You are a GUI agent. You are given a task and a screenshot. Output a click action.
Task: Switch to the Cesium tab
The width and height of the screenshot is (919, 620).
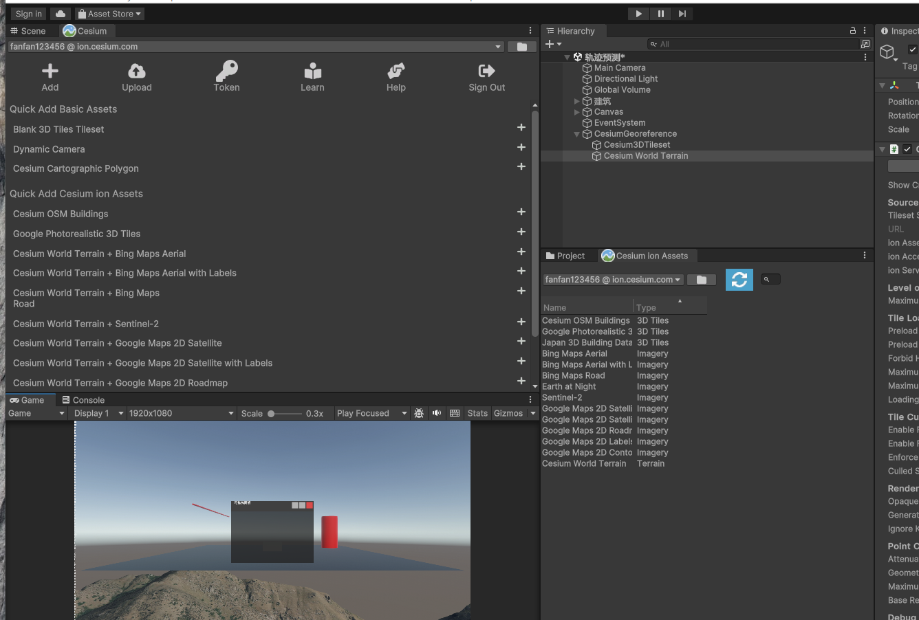(x=85, y=31)
